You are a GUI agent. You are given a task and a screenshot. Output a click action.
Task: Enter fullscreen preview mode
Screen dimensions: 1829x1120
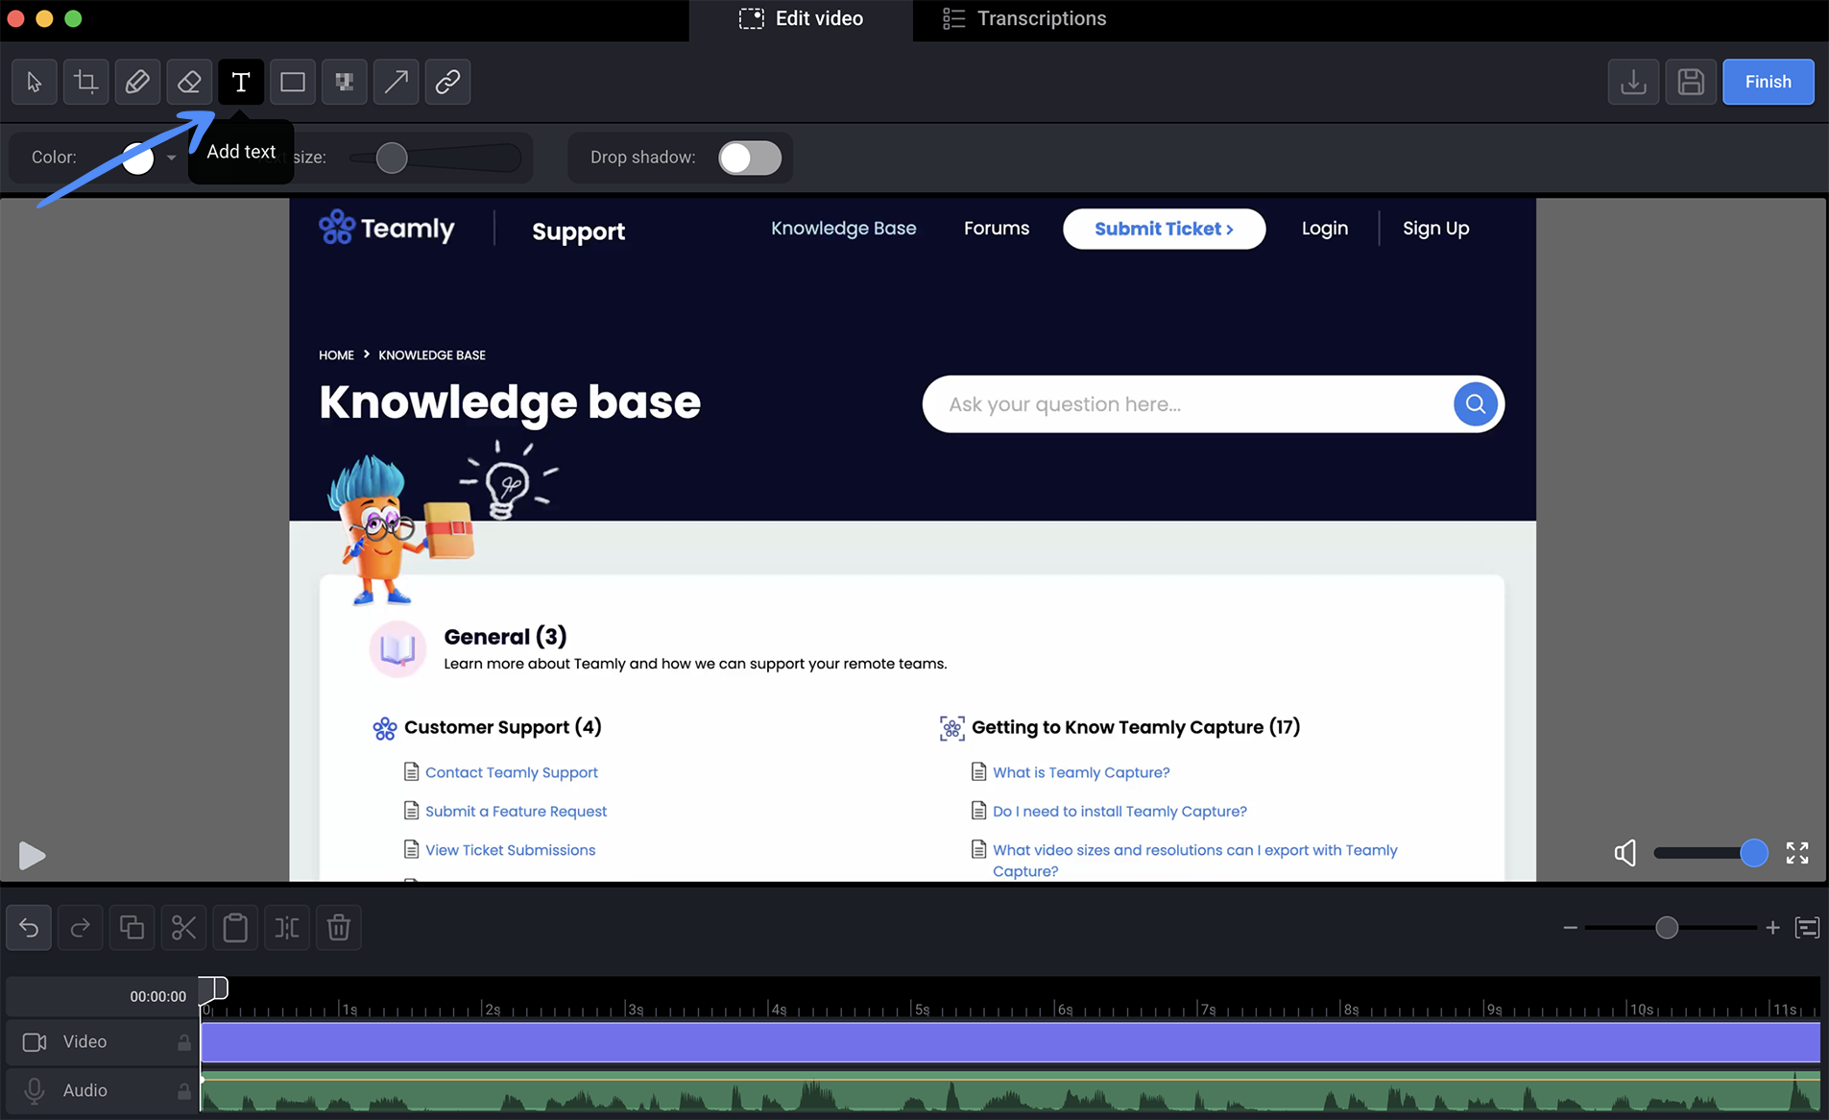[1797, 853]
